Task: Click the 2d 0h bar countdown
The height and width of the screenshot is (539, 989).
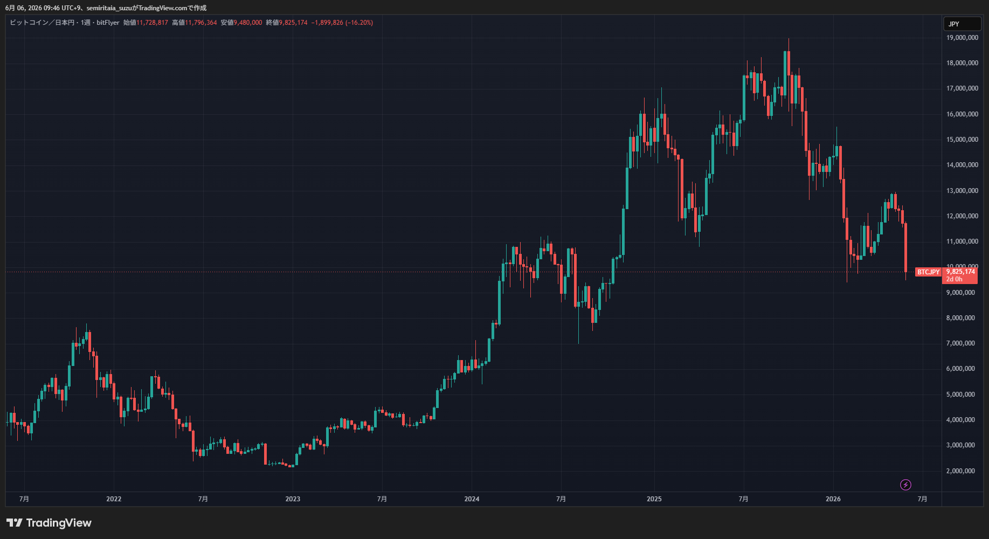Action: [x=954, y=279]
